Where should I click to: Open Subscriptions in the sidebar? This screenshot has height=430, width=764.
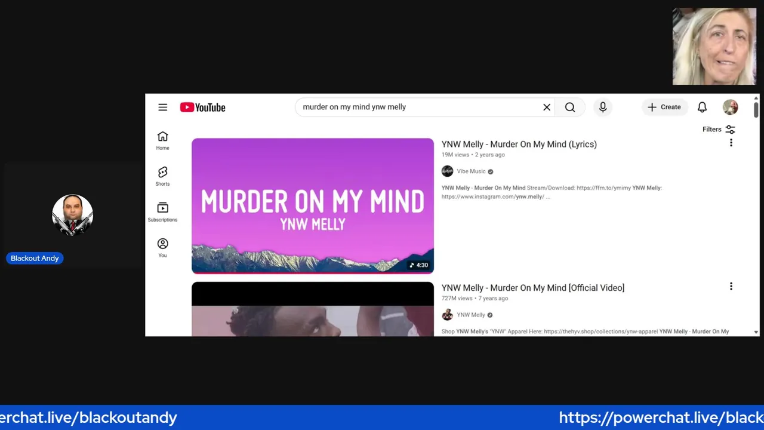162,213
